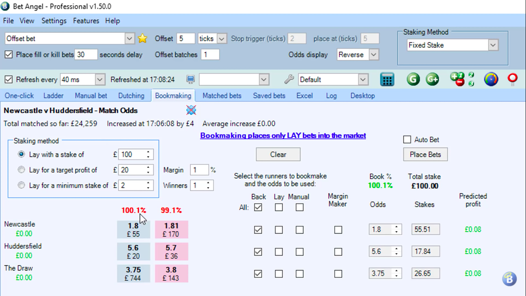Click the green G+ automation icon
This screenshot has height=296, width=526.
tap(432, 79)
